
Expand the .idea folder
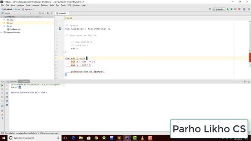point(4,20)
